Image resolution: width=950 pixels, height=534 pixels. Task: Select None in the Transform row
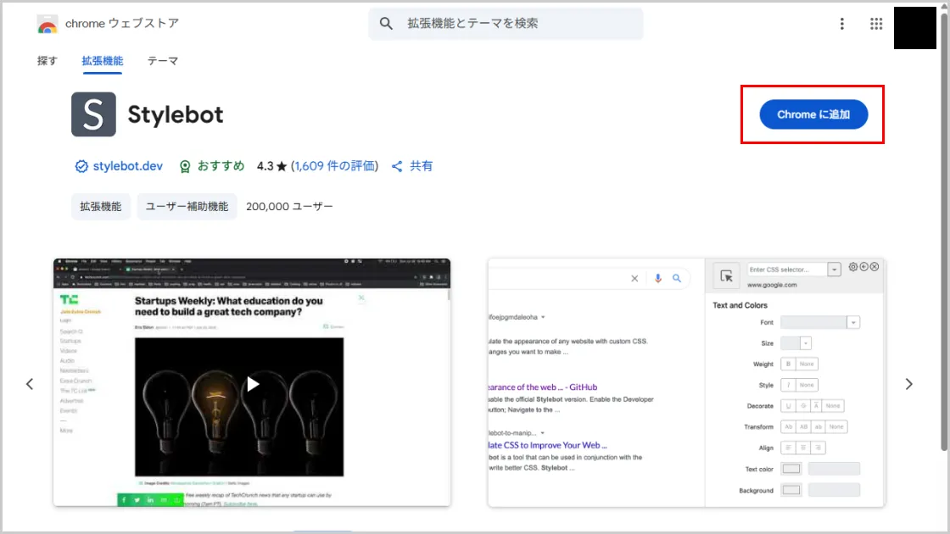pyautogui.click(x=836, y=427)
